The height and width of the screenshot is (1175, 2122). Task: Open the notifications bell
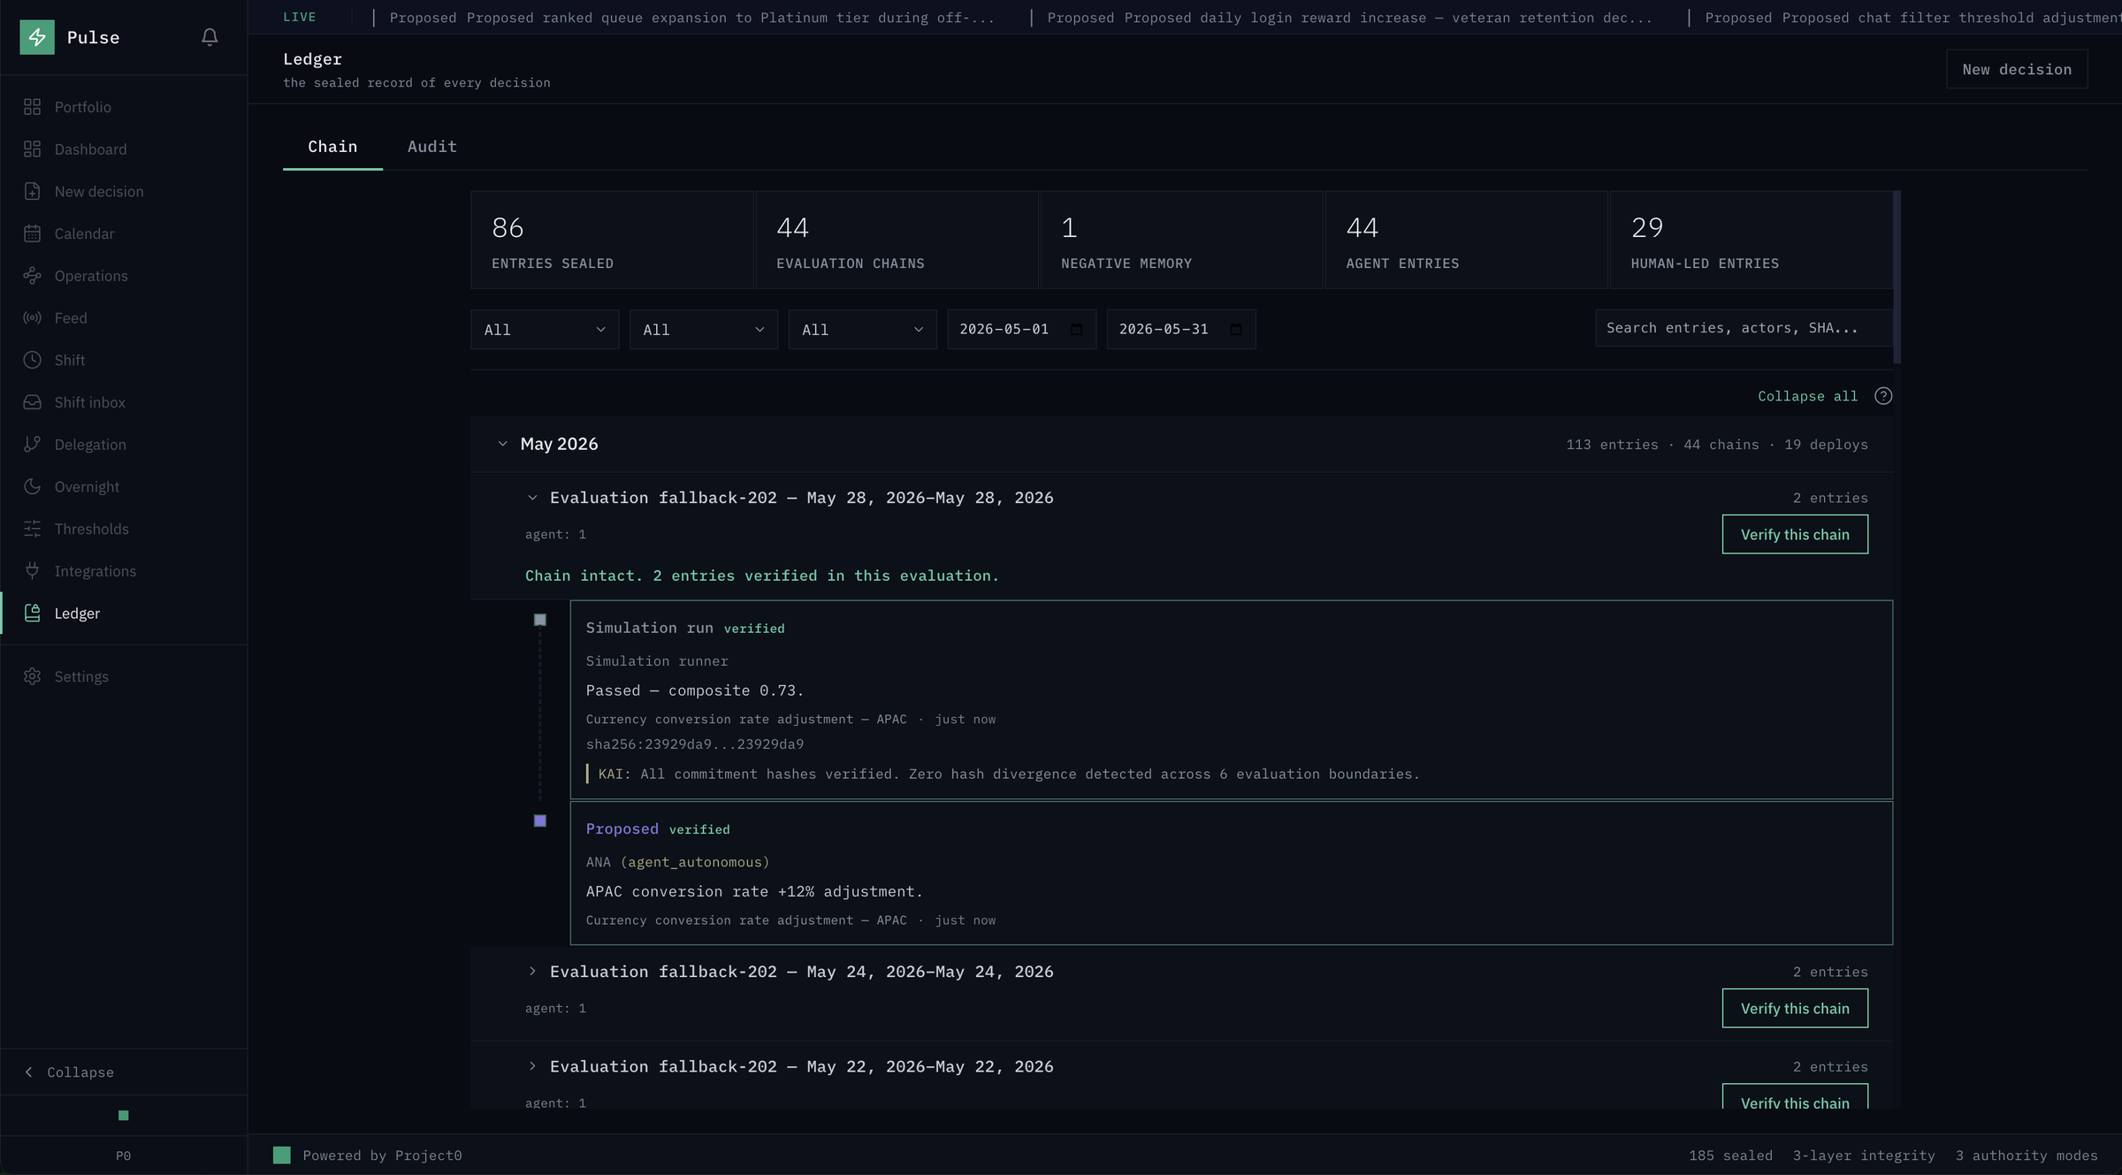(210, 37)
